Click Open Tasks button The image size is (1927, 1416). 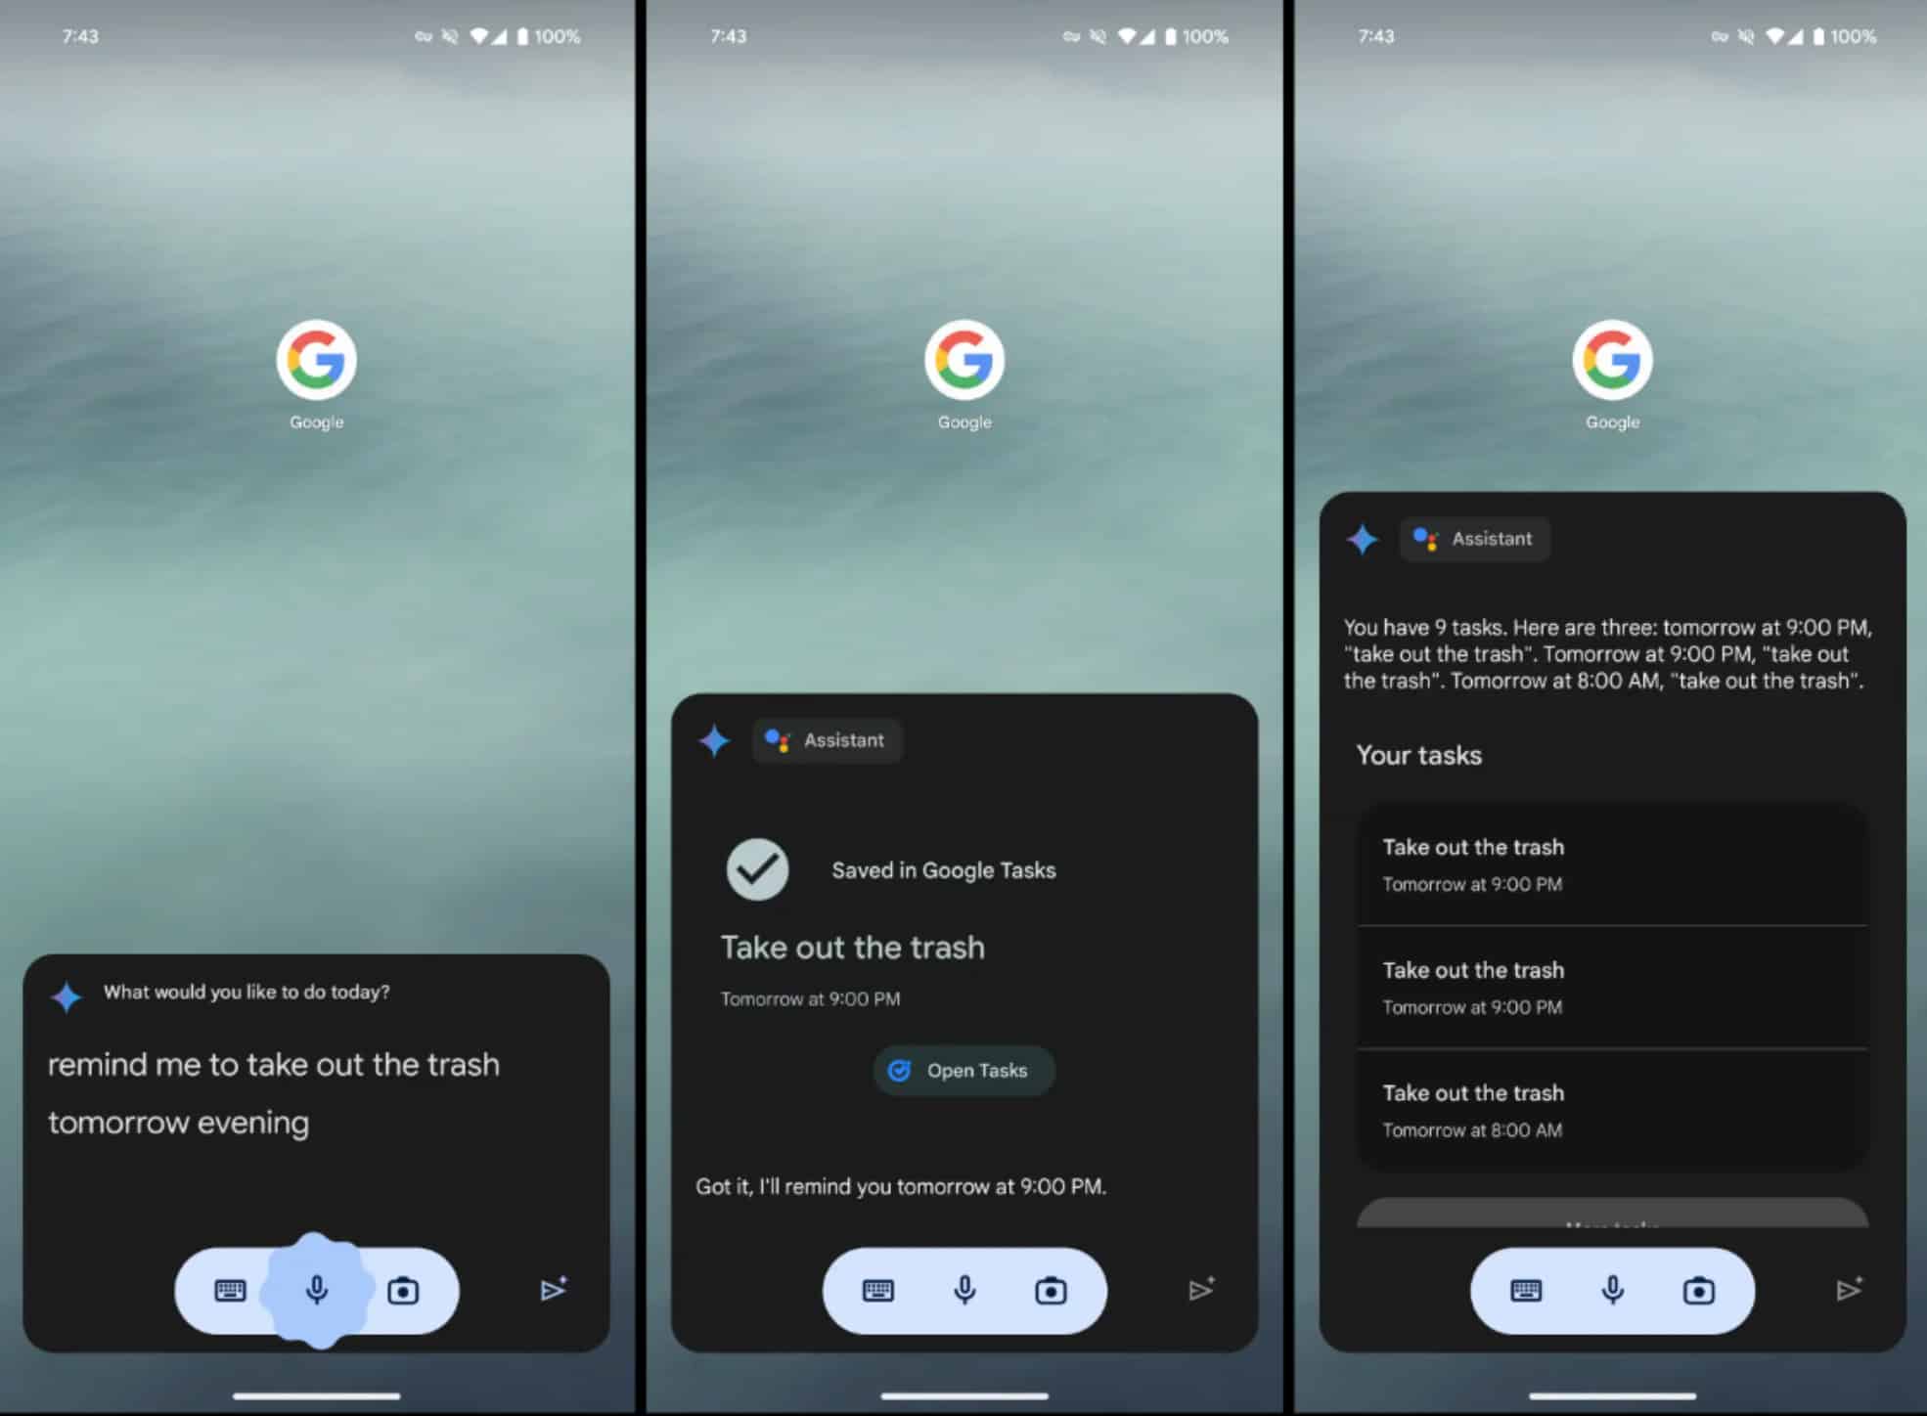coord(962,1071)
